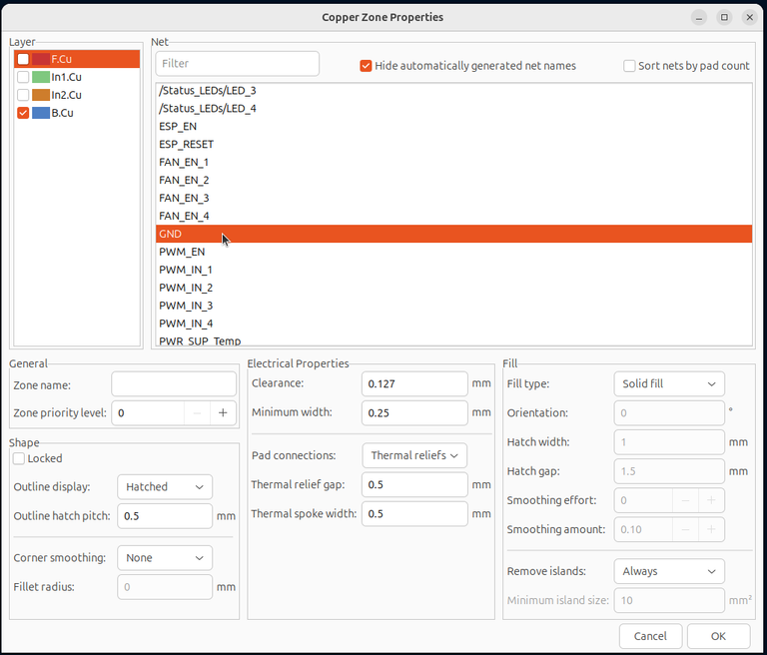Select the ESP_RESET net
Image resolution: width=767 pixels, height=655 pixels.
click(x=454, y=145)
